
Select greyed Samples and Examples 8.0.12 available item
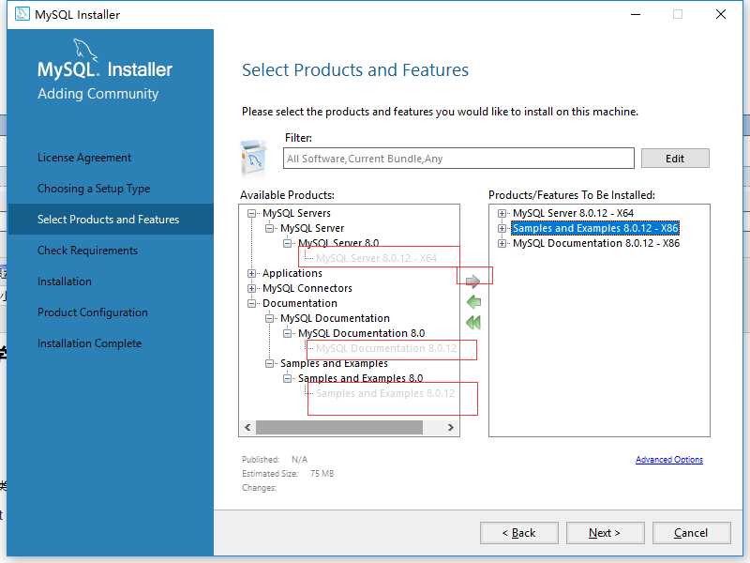click(385, 393)
